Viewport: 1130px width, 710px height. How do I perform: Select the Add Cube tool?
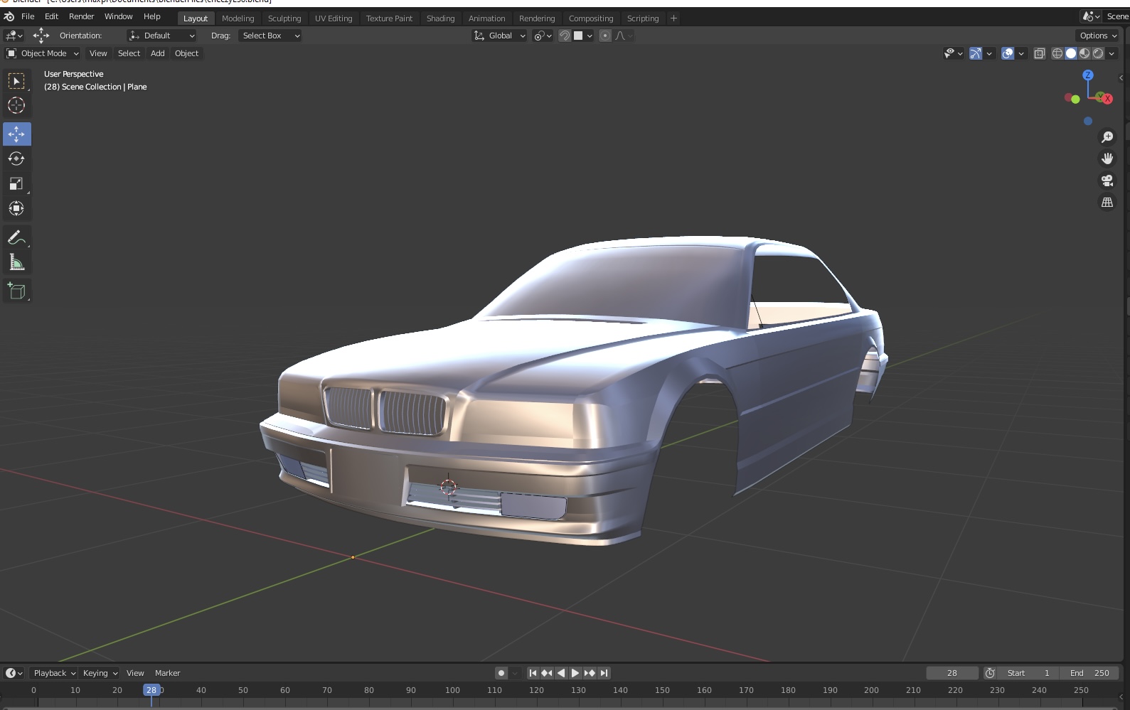point(16,291)
